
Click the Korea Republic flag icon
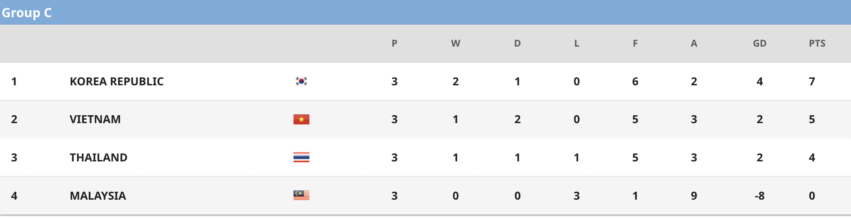click(x=301, y=81)
